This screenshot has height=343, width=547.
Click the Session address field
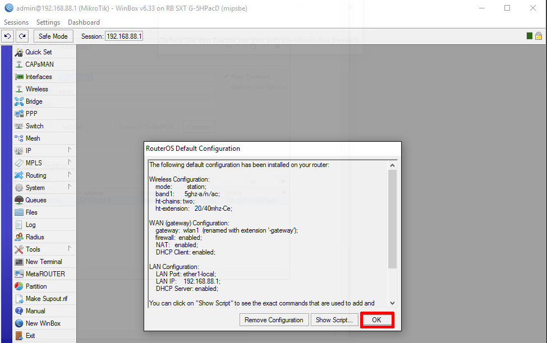[x=124, y=36]
